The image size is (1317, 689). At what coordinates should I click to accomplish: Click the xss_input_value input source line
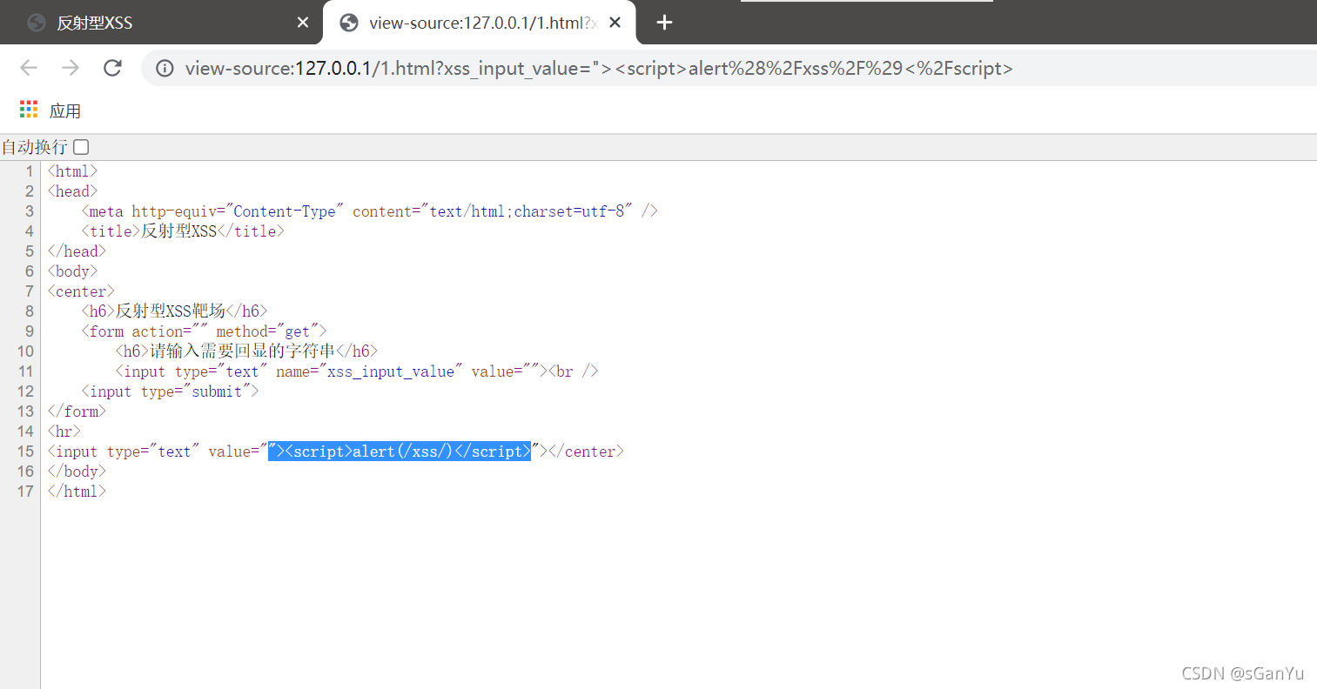pos(357,371)
